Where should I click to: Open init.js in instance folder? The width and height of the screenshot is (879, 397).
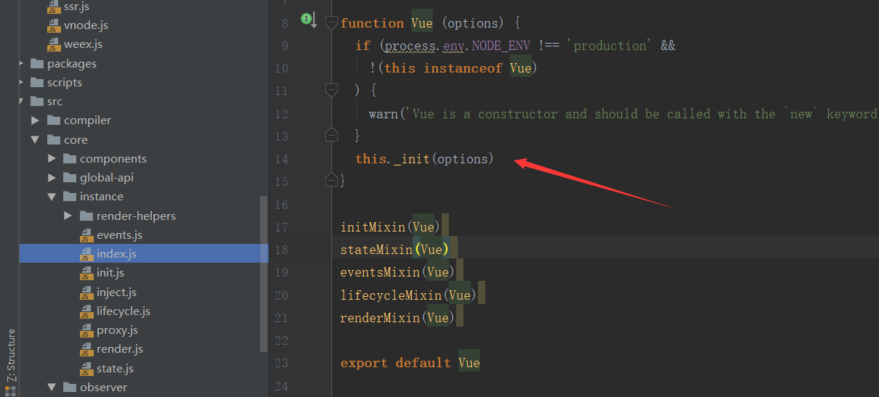tap(110, 273)
